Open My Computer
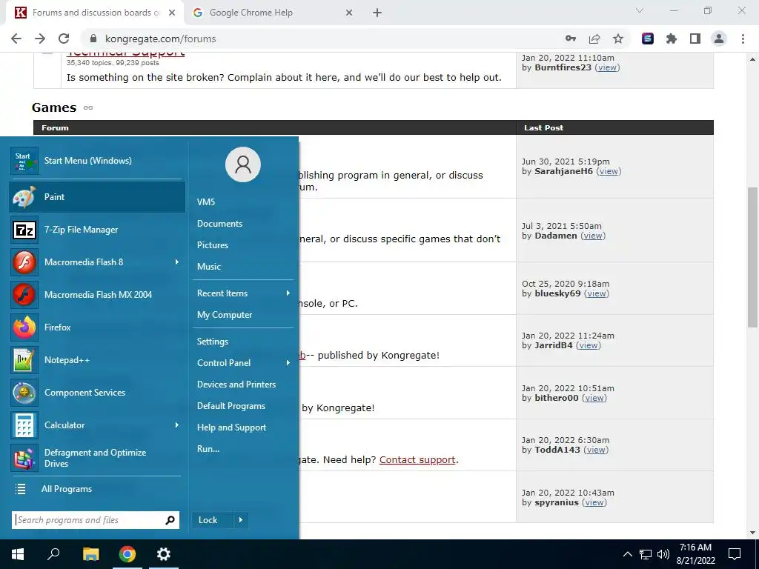 pyautogui.click(x=224, y=315)
